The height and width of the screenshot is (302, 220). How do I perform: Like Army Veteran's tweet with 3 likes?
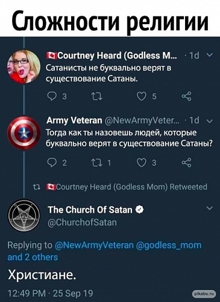pos(142,162)
